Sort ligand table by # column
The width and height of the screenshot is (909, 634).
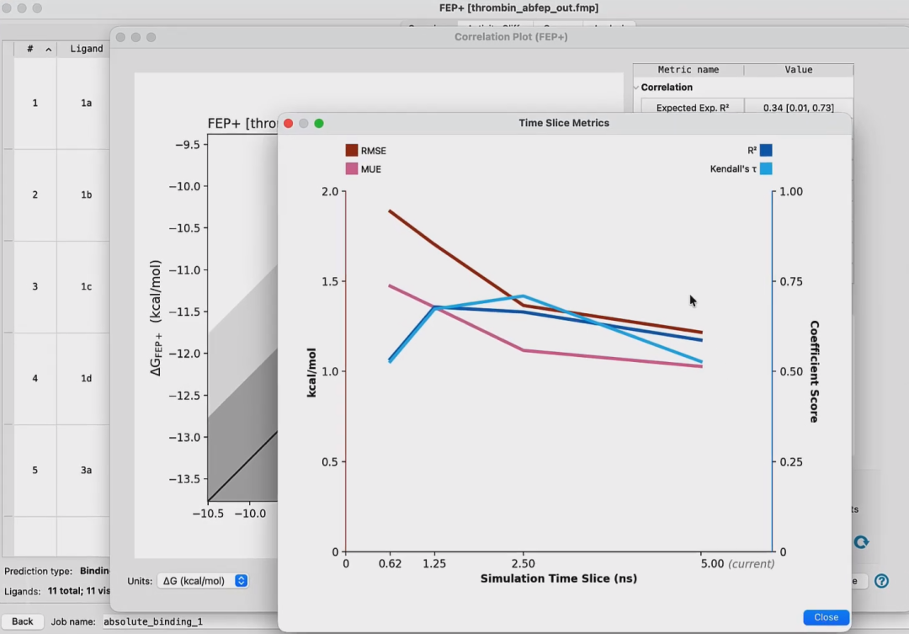[35, 49]
